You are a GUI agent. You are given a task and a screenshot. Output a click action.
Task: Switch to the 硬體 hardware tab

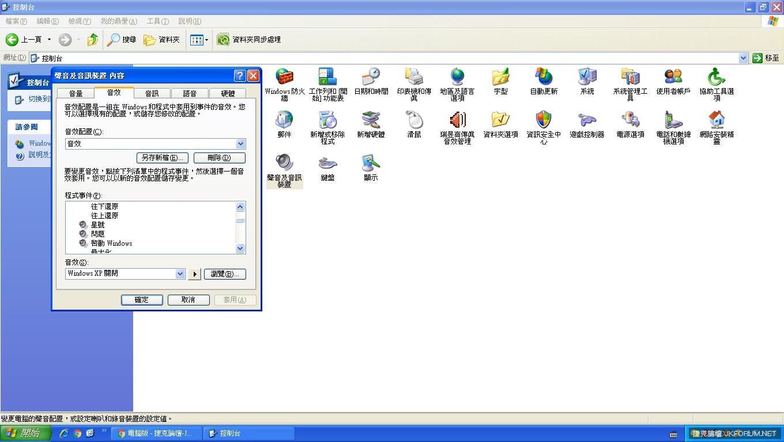pos(228,93)
